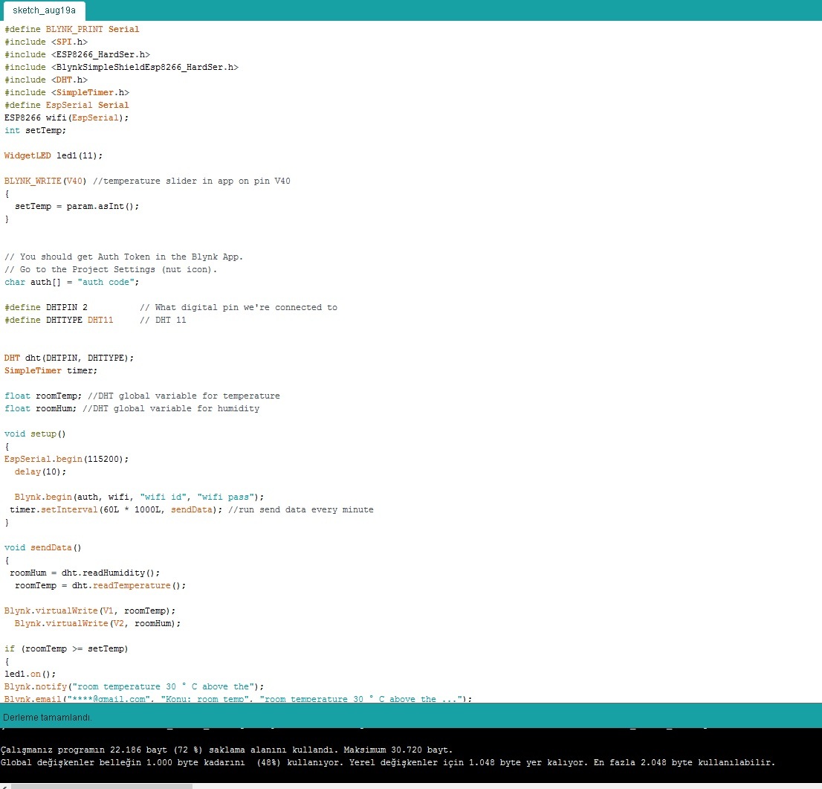The image size is (822, 789).
Task: Click the "EspSerial.begin(115200);" line
Action: pyautogui.click(x=67, y=459)
